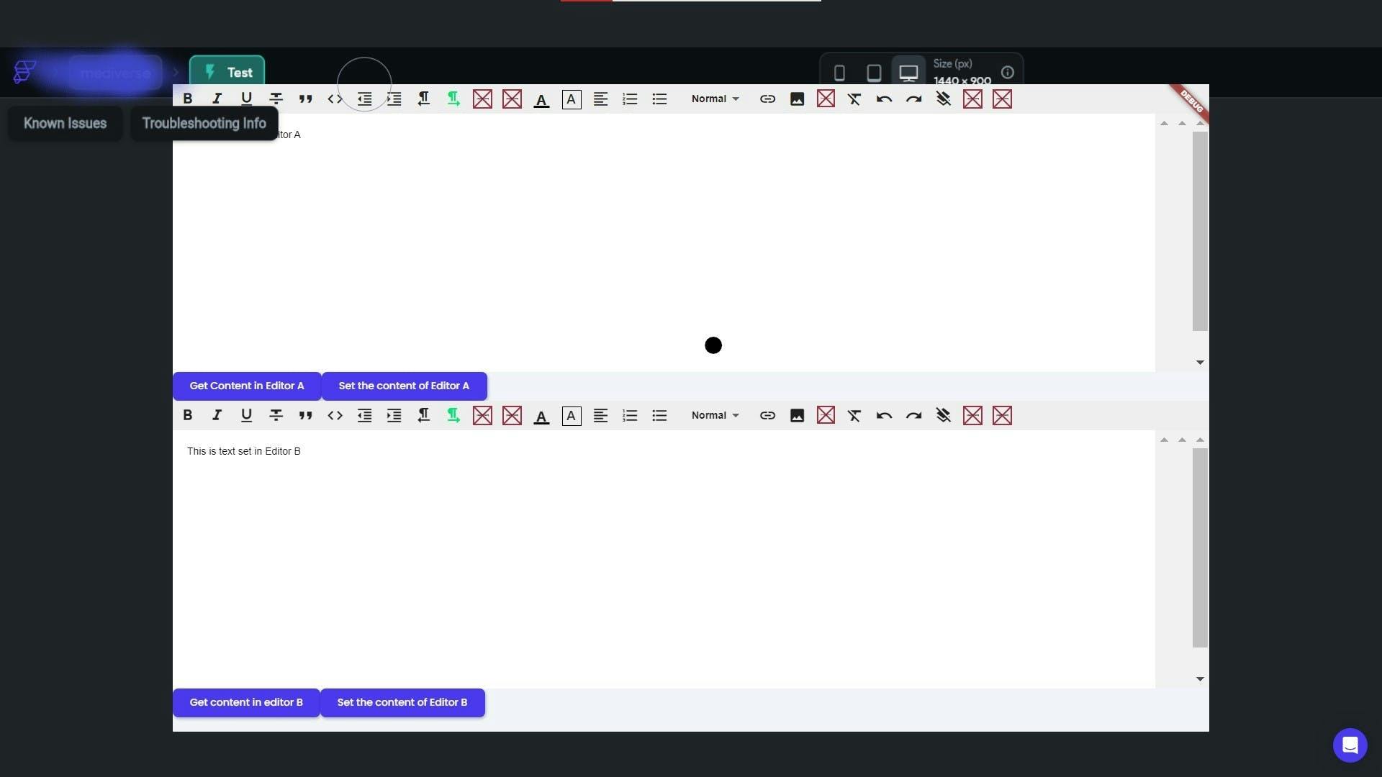Screen dimensions: 1382x777
Task: Click Get Content in Editor A button
Action: 246,386
